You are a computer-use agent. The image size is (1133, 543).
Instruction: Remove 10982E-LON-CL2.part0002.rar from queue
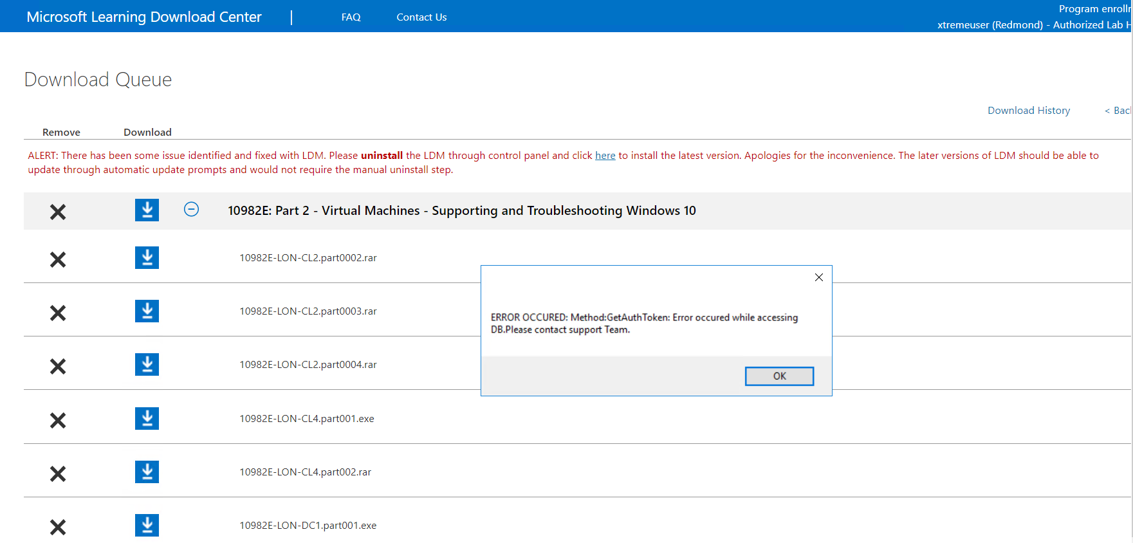[x=58, y=260]
